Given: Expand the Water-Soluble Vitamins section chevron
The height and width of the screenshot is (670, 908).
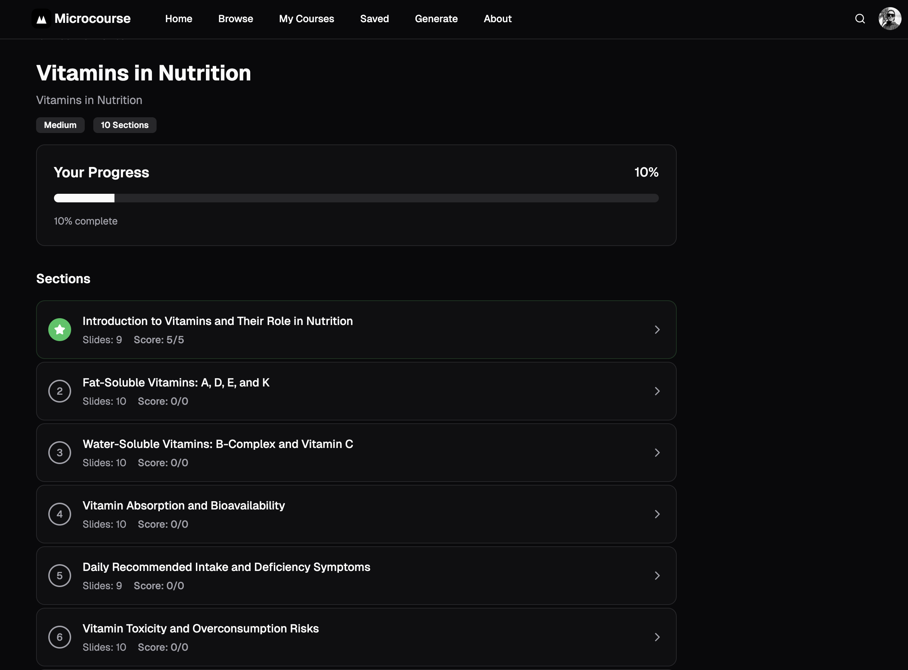Looking at the screenshot, I should (657, 453).
